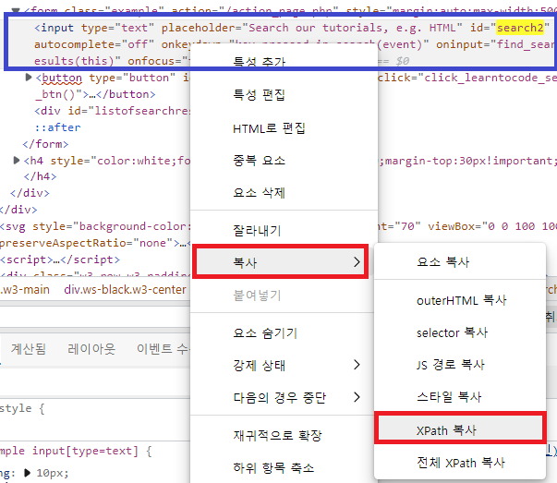The image size is (557, 483).
Task: Choose 'JS 경로 복사' submenu item
Action: pyautogui.click(x=460, y=365)
